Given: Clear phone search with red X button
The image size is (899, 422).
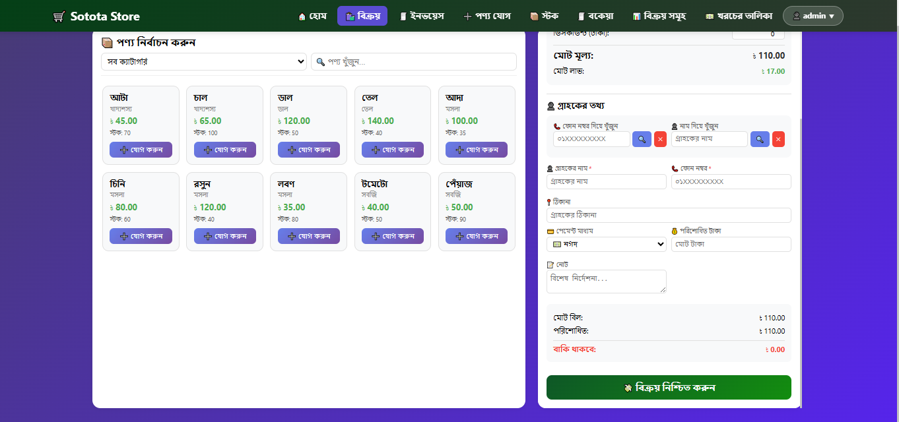Looking at the screenshot, I should [660, 139].
